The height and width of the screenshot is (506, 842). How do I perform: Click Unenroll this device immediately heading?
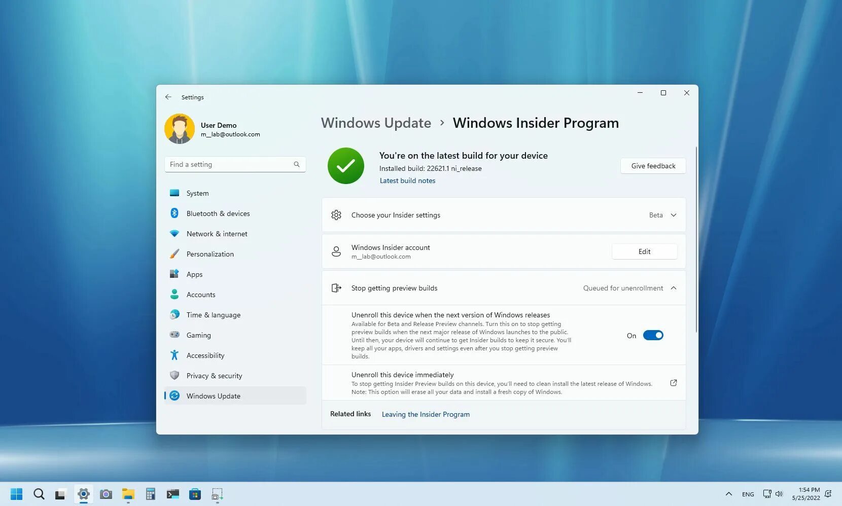402,375
